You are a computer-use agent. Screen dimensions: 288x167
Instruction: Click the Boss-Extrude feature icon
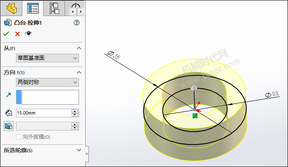tap(8, 23)
